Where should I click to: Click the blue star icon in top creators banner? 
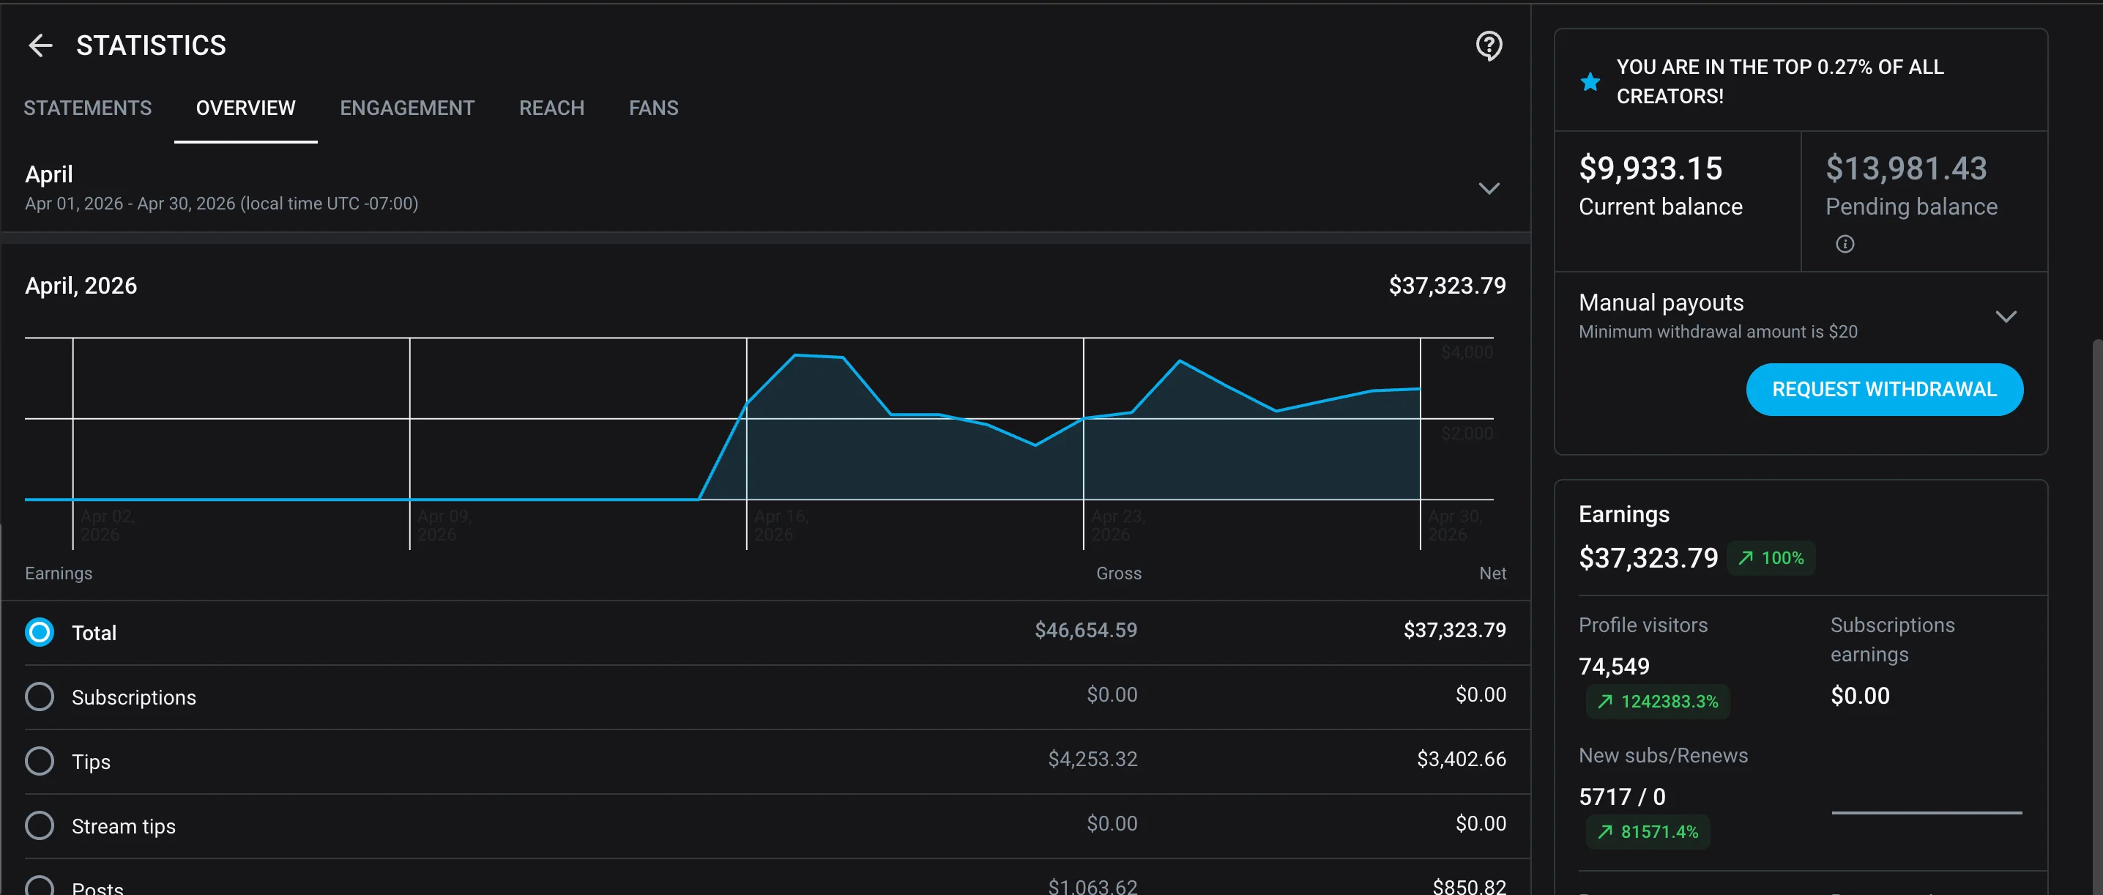coord(1590,81)
